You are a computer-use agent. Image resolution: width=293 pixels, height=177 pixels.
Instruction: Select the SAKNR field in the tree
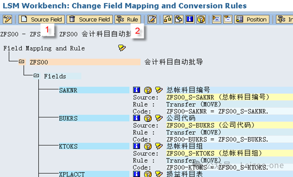(68, 90)
